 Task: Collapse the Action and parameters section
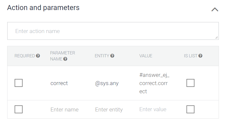coord(215,10)
